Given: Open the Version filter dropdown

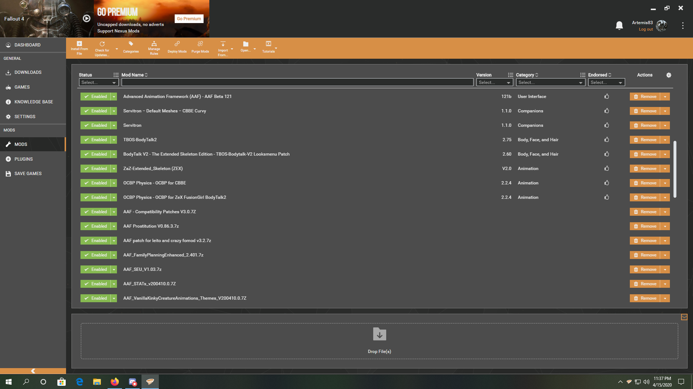Looking at the screenshot, I should 494,82.
